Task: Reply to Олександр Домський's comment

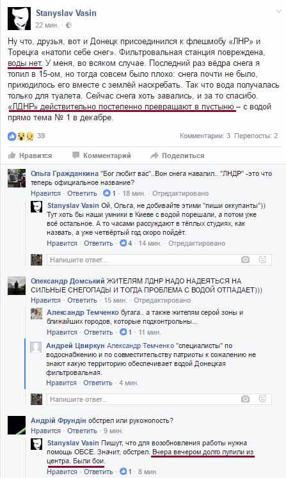Action: [x=82, y=300]
